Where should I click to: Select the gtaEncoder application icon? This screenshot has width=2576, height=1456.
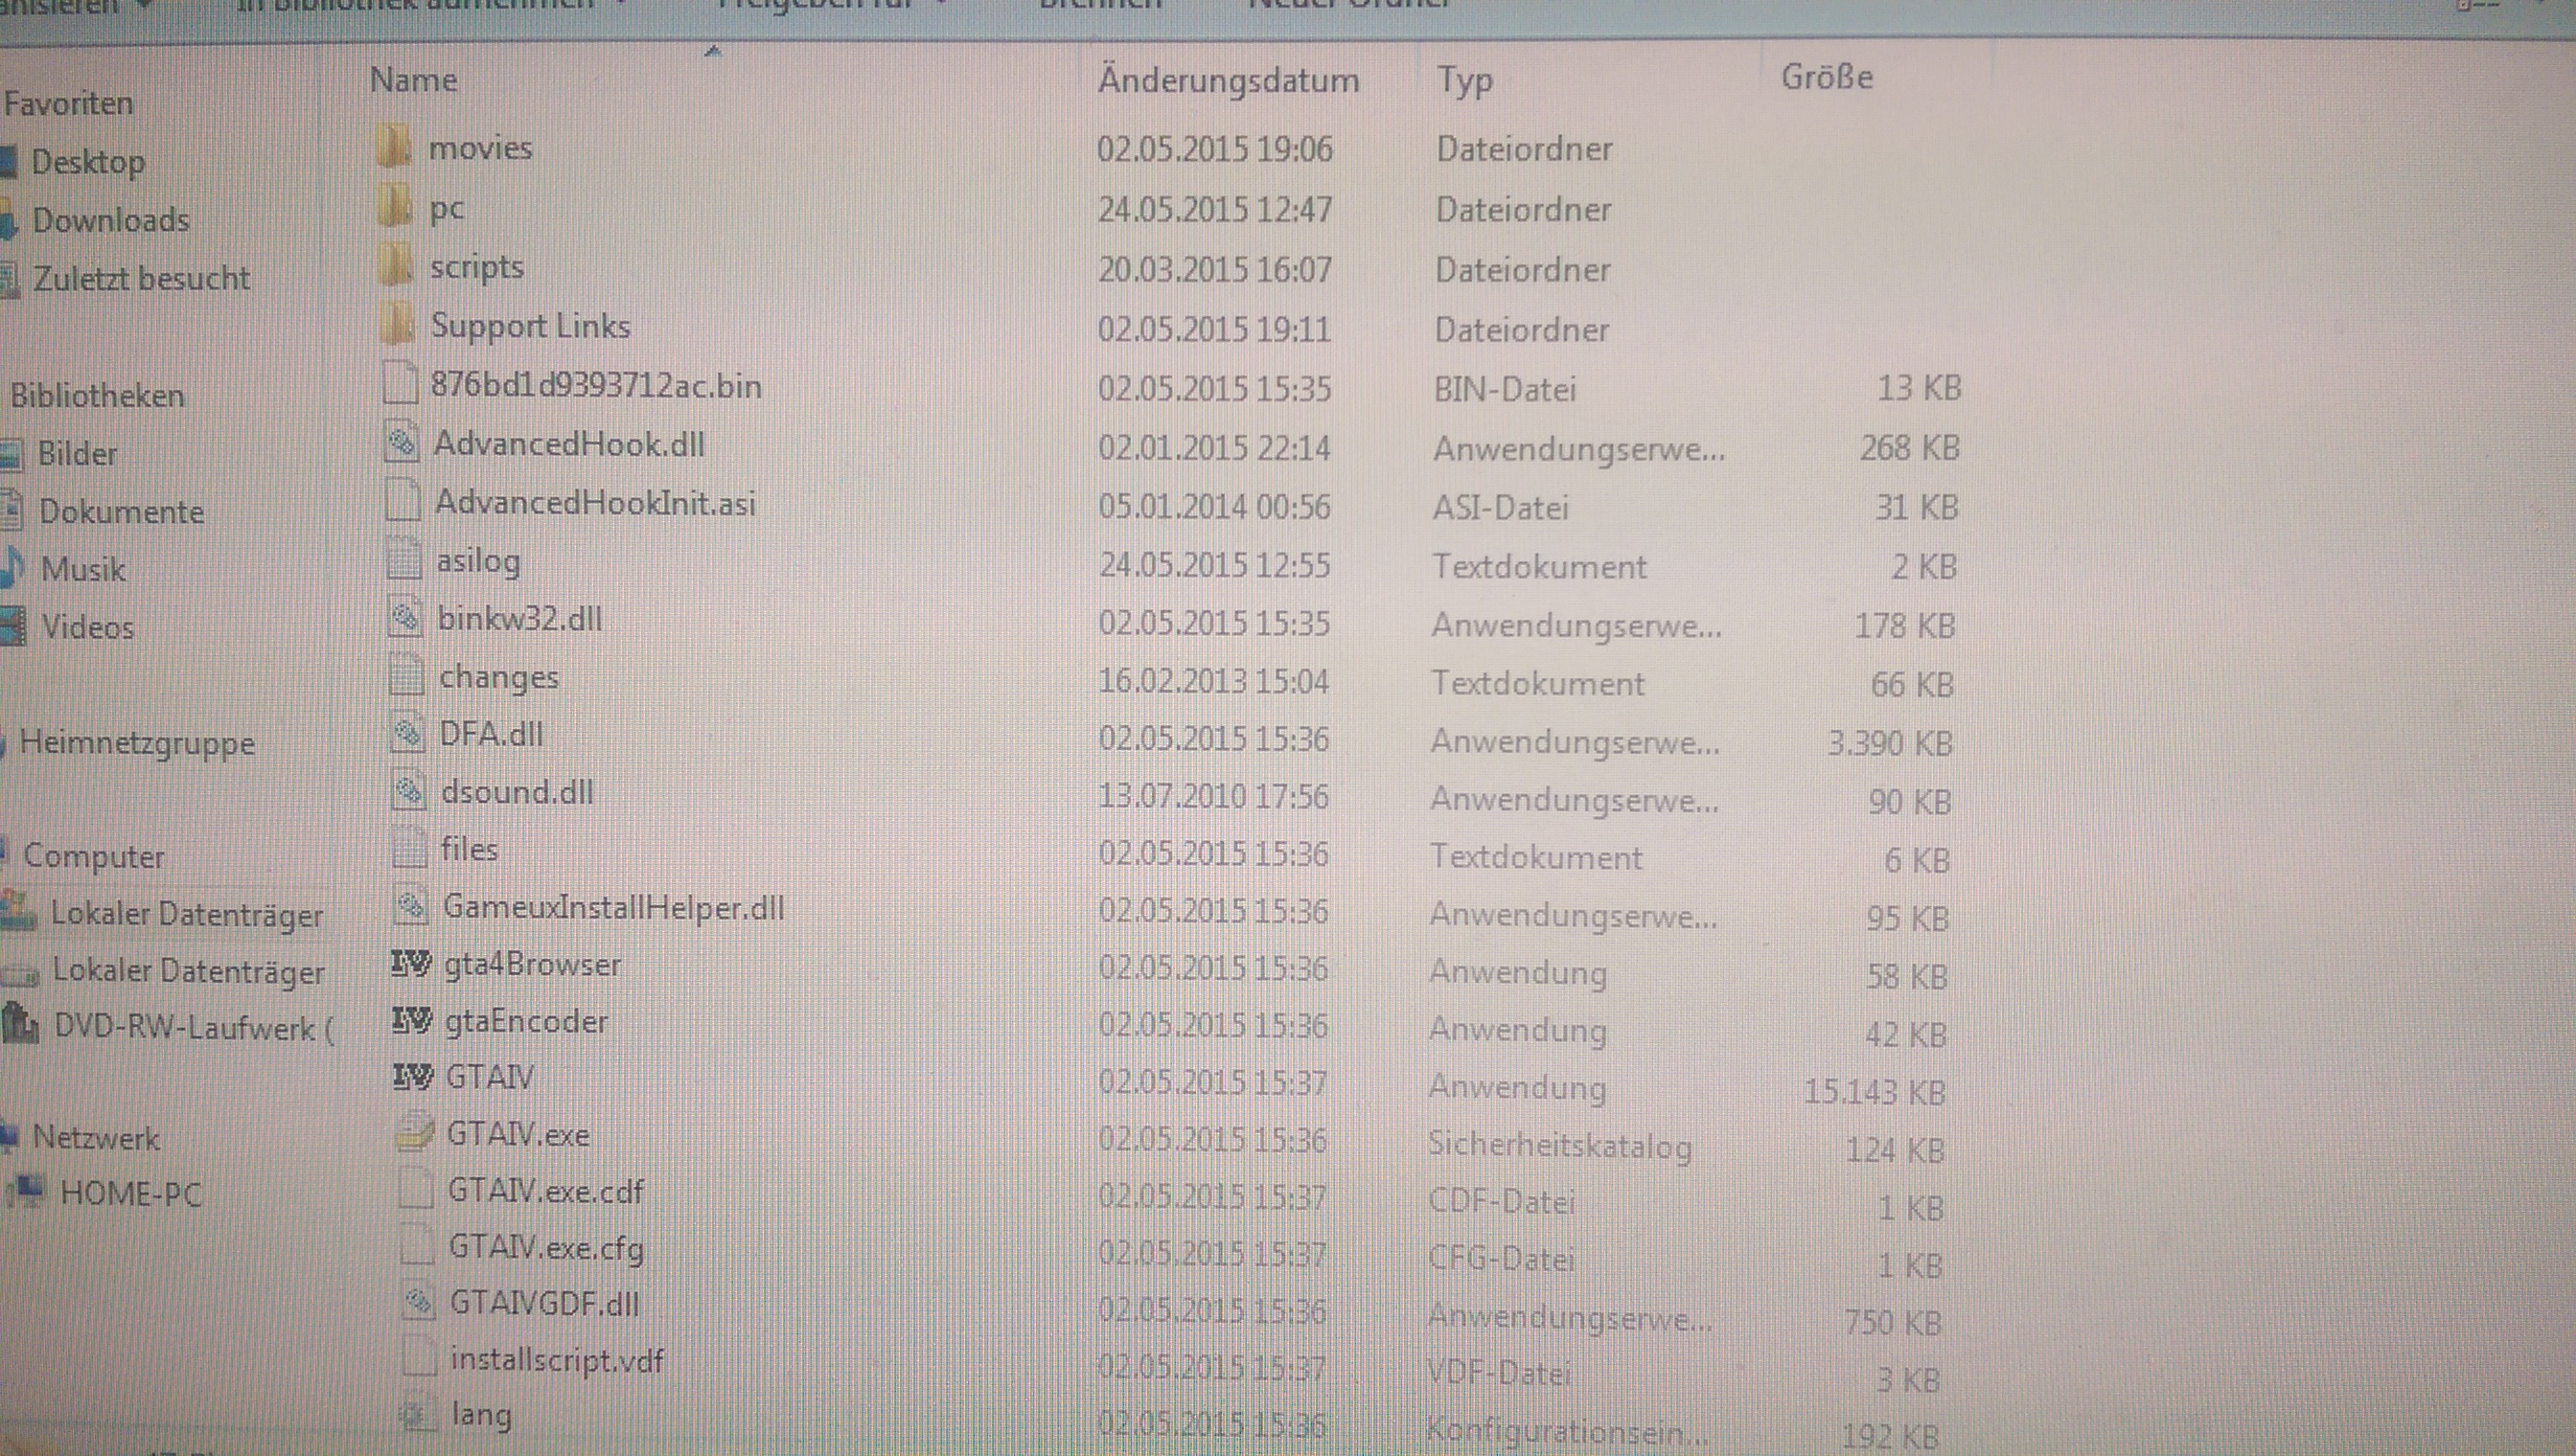tap(410, 1021)
